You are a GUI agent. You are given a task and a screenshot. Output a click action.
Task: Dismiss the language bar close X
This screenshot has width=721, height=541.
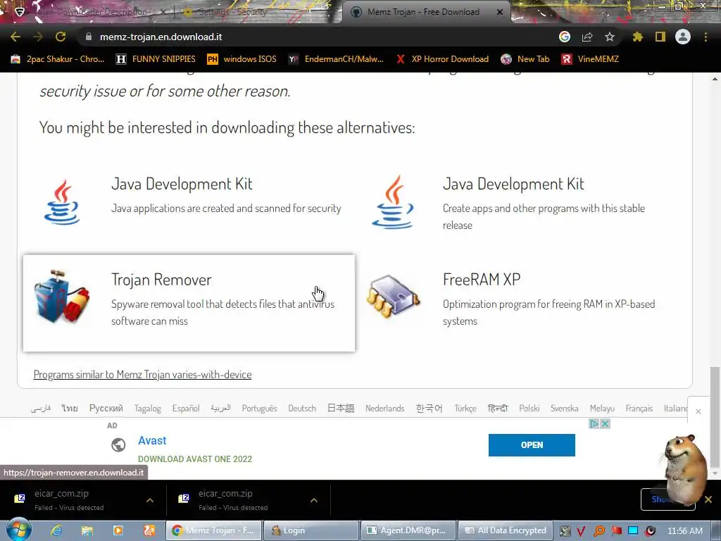(x=698, y=411)
